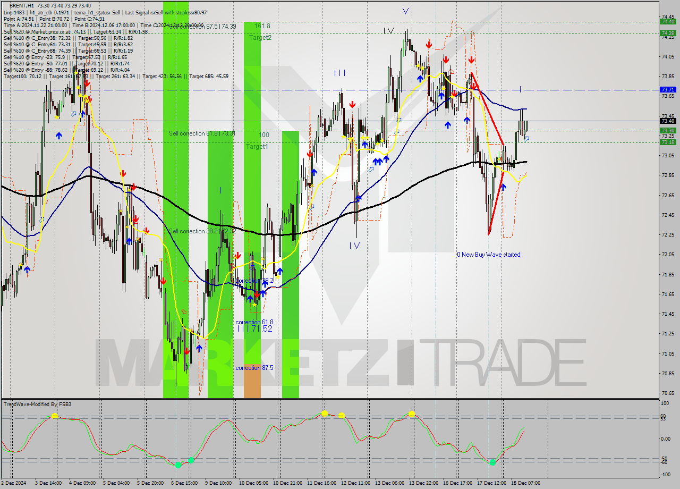Click the '0 New Buy Wave started' label
The image size is (680, 489).
(489, 255)
